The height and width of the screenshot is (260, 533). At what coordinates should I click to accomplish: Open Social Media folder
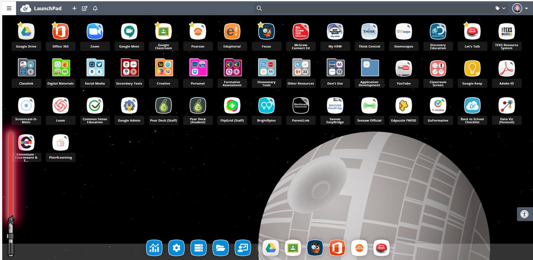click(x=95, y=68)
